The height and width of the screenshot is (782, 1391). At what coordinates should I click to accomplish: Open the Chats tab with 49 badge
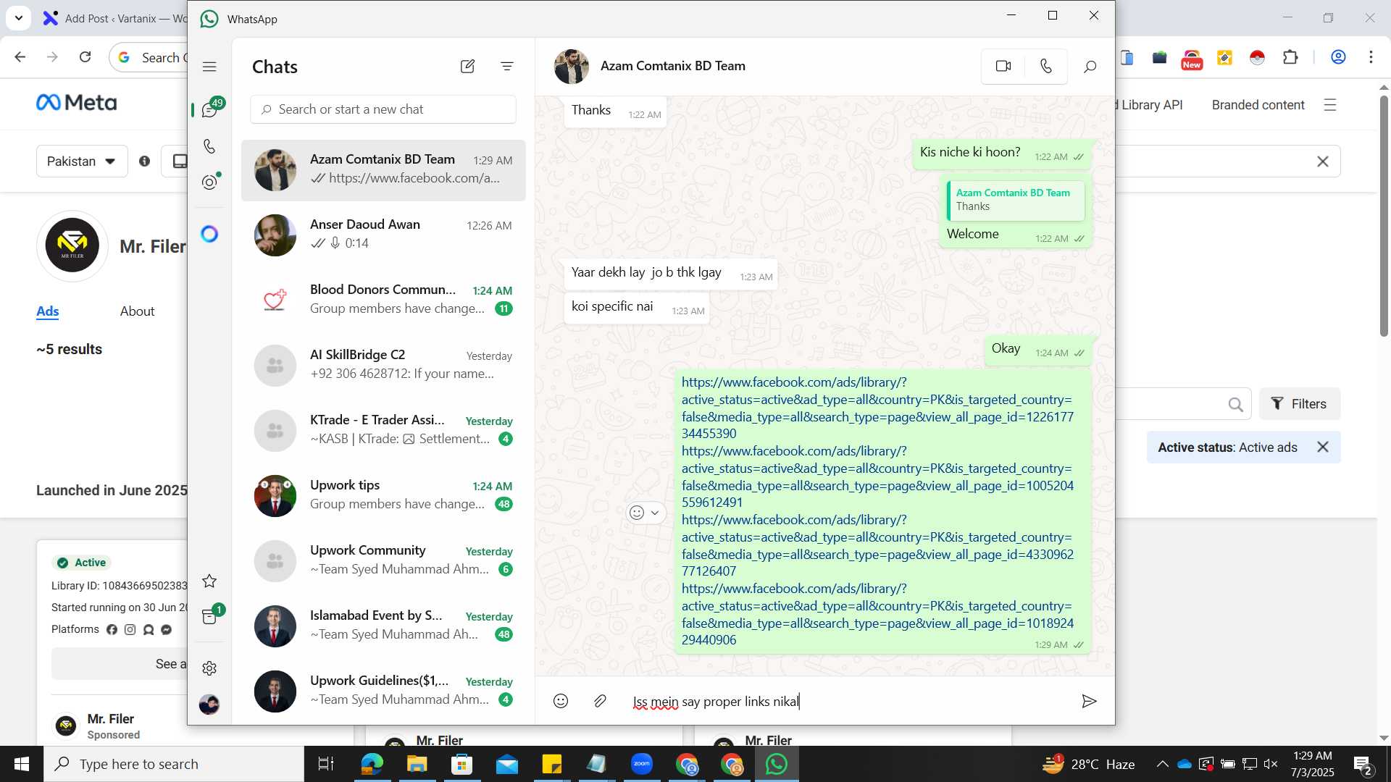click(x=210, y=110)
